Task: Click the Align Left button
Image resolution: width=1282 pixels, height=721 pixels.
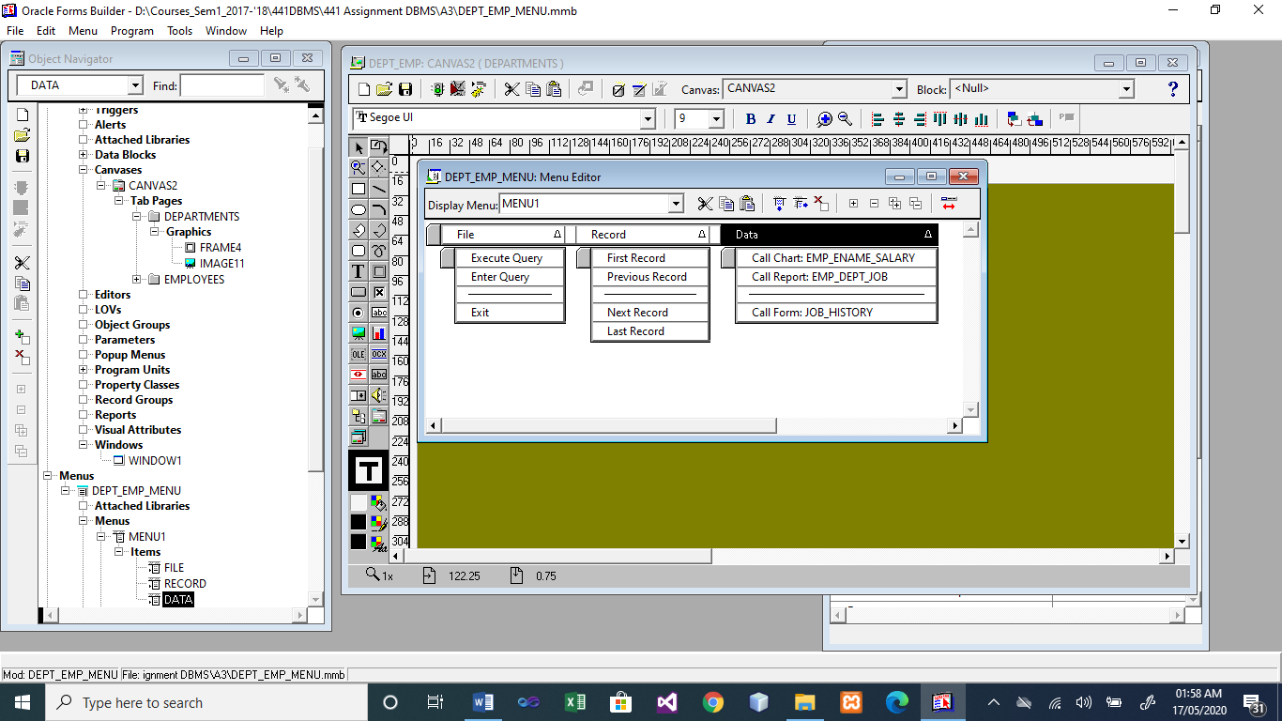Action: 878,119
